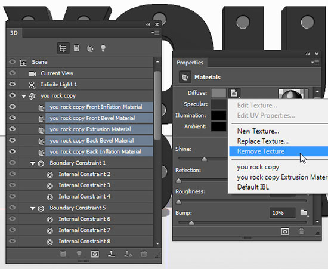Image resolution: width=328 pixels, height=269 pixels.
Task: Open the 3D panel flyout menu
Action: [156, 33]
